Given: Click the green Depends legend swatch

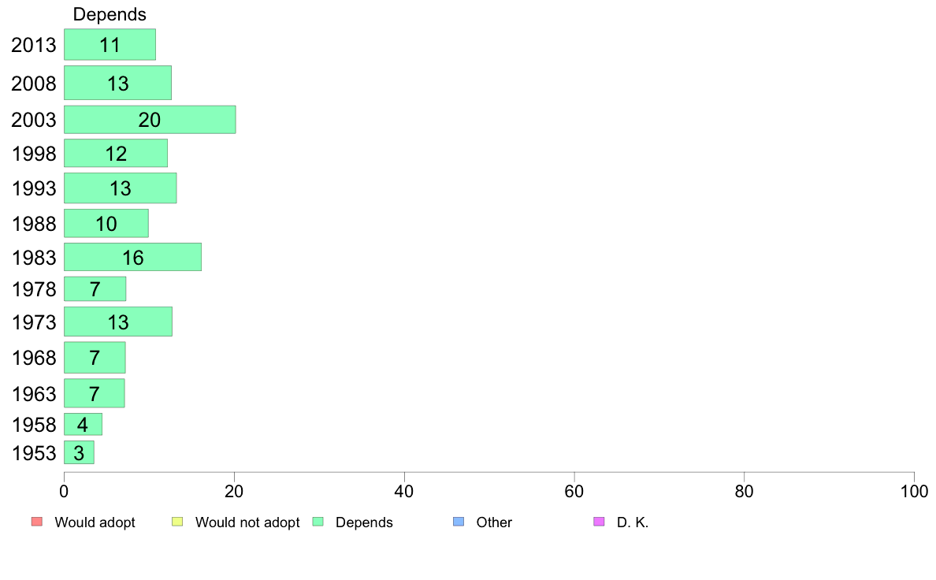Looking at the screenshot, I should tap(318, 522).
